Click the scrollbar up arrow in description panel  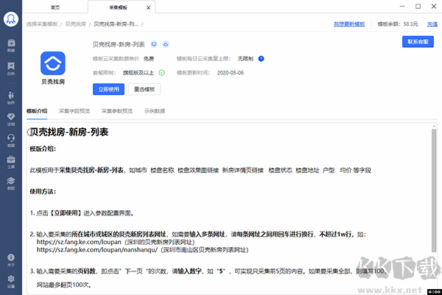[x=434, y=126]
